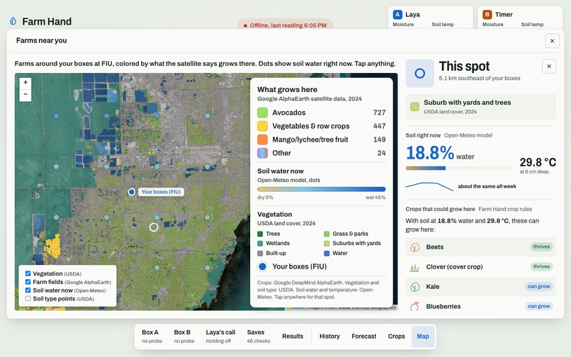This screenshot has height=357, width=571.
Task: Click the This spot circle icon
Action: point(420,73)
